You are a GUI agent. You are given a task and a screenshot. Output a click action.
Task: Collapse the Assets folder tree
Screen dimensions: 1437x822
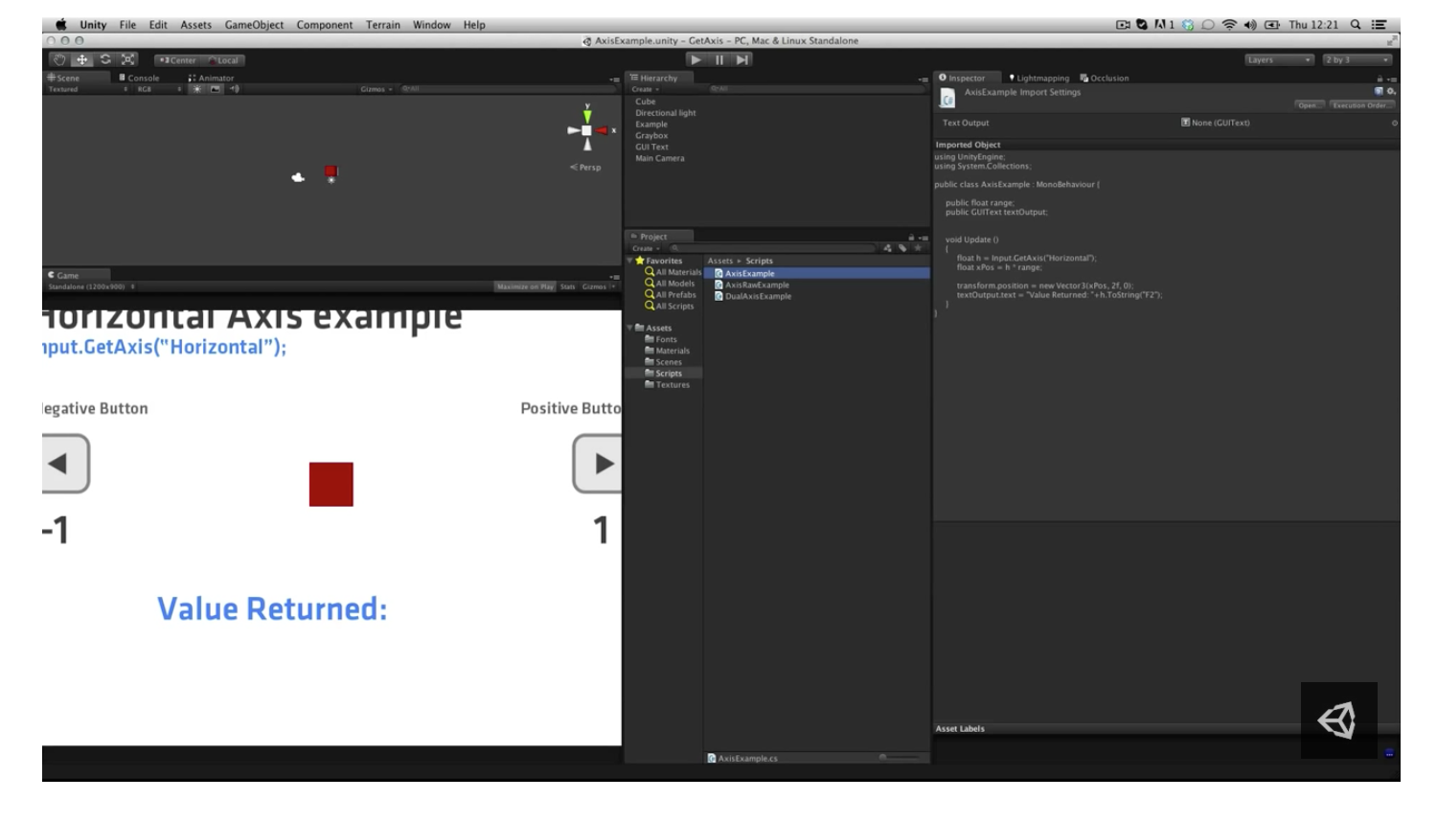tap(630, 328)
